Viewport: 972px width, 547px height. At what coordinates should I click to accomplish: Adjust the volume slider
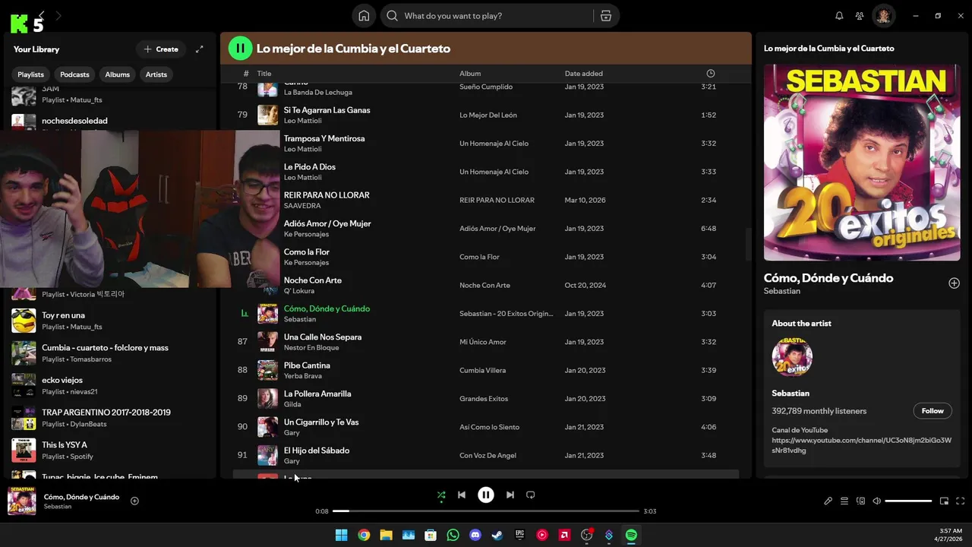tap(908, 501)
